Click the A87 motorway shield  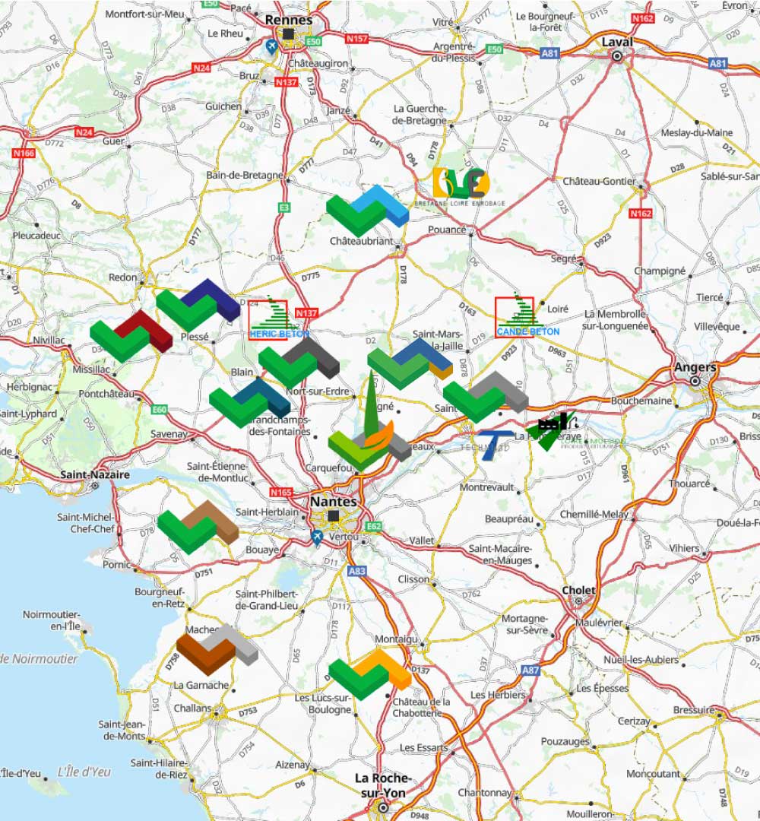click(x=530, y=670)
